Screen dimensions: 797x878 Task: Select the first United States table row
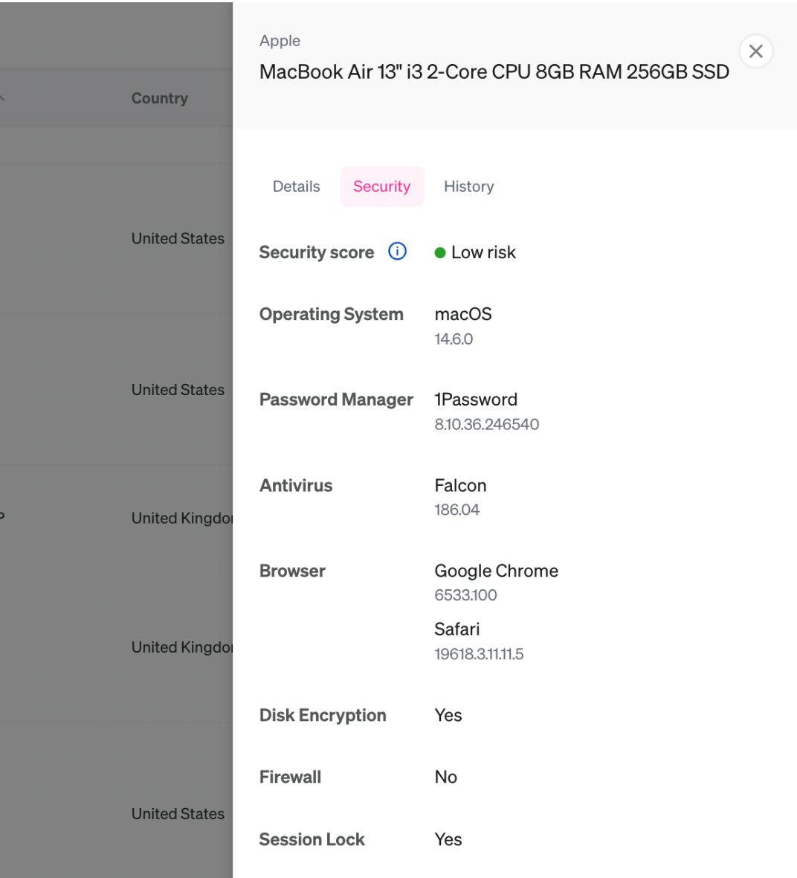[178, 238]
